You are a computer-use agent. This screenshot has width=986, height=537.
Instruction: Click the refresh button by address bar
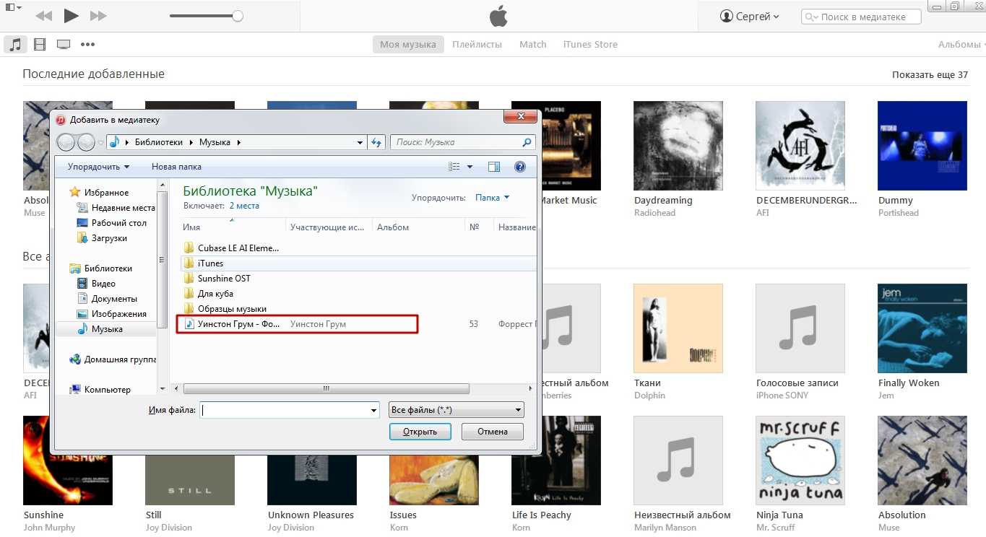[376, 142]
